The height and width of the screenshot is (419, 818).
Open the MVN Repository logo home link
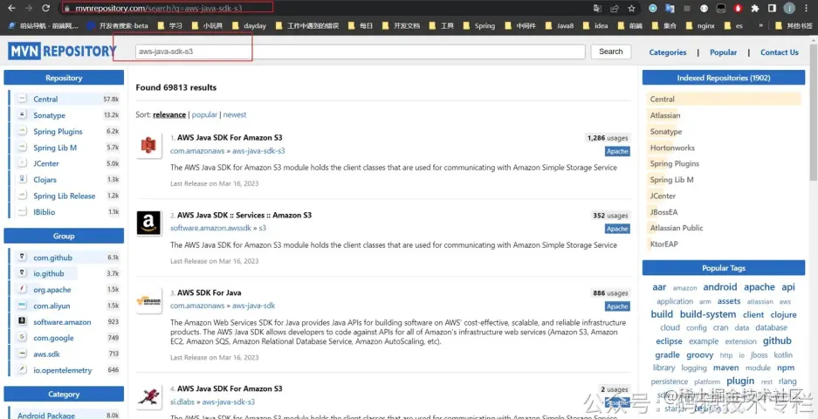click(x=62, y=51)
